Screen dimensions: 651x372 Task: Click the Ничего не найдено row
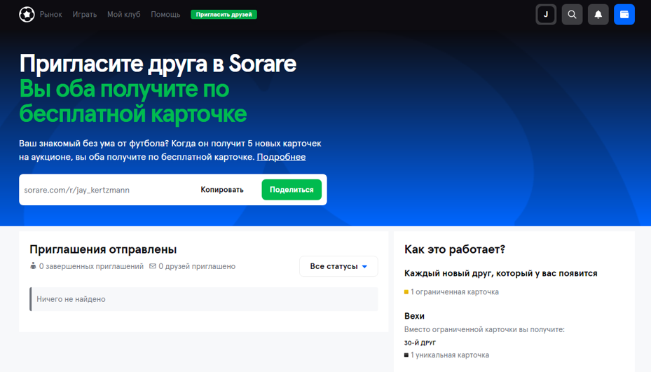204,299
